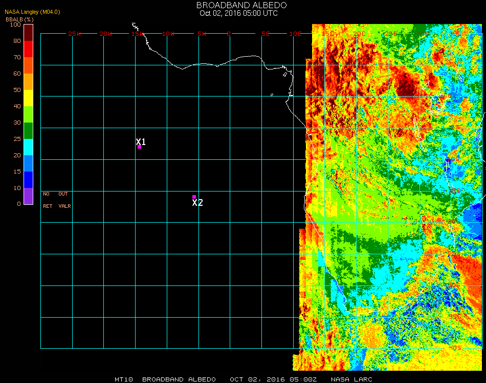Click the 20 value on the colorbar scale
Viewport: 486px width, 383px height.
[17, 155]
